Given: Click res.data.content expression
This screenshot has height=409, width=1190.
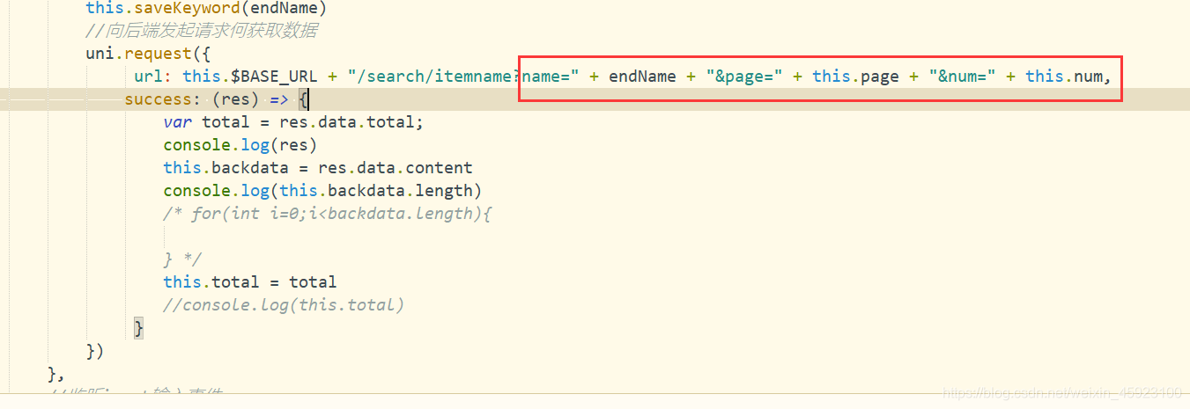Looking at the screenshot, I should [395, 168].
